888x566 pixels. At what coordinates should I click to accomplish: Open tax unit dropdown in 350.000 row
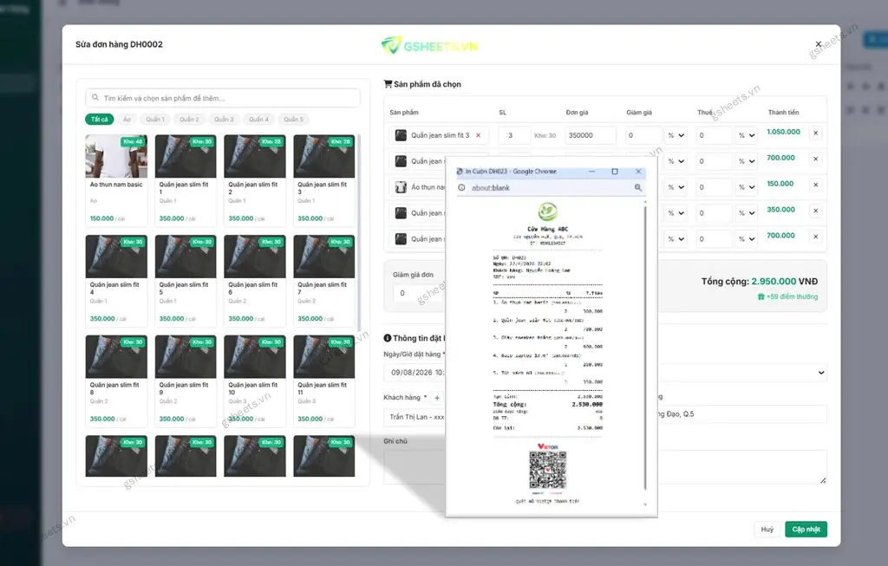(747, 213)
